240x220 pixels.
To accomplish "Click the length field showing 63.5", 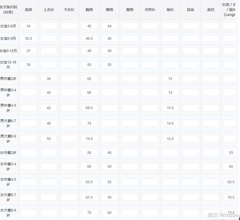I will 229,182.
